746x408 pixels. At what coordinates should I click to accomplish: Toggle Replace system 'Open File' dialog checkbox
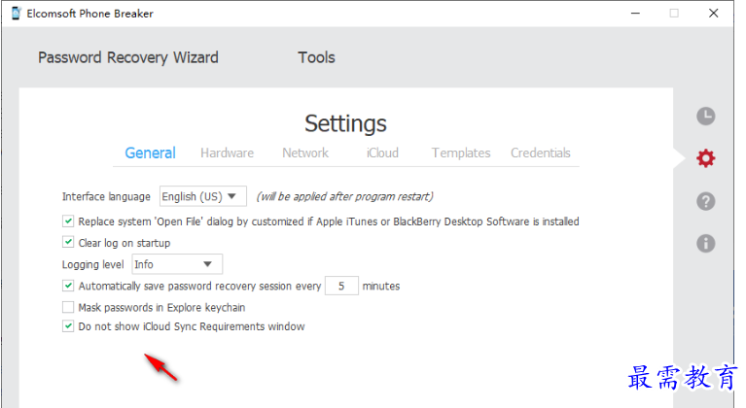pyautogui.click(x=68, y=221)
